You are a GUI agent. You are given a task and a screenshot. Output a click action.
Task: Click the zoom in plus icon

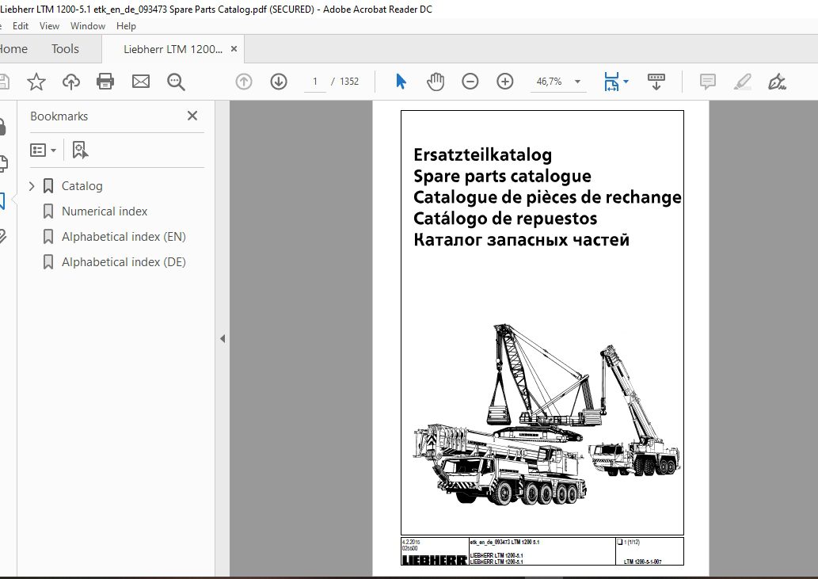[505, 82]
